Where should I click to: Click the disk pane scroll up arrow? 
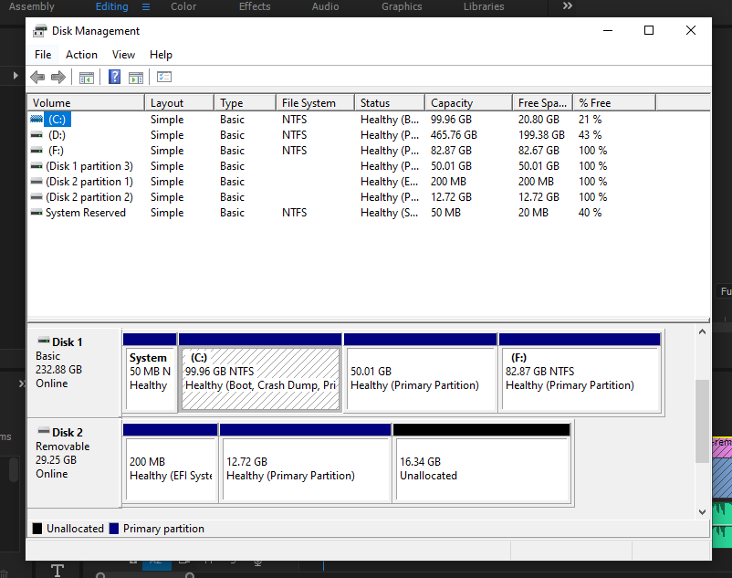[702, 332]
